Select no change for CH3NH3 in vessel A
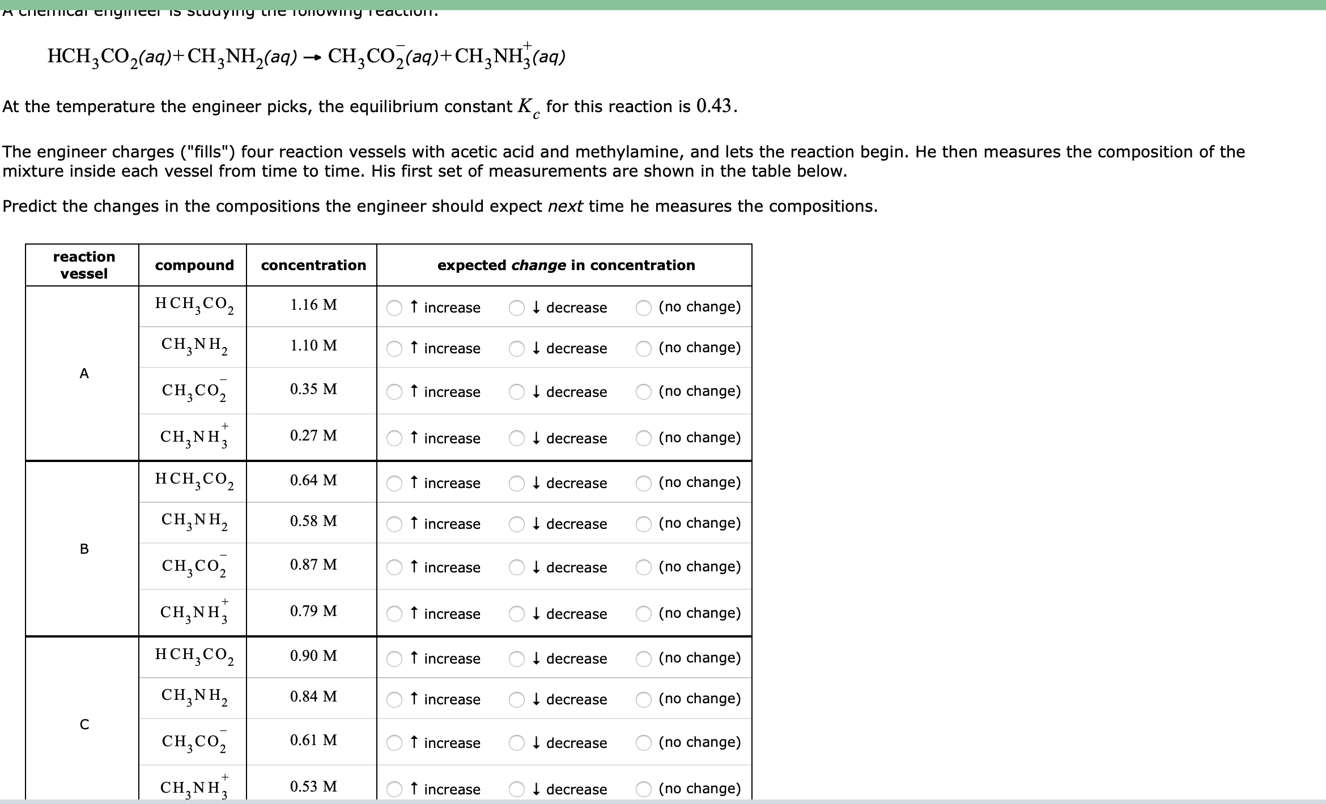Viewport: 1326px width, 804px height. (x=643, y=438)
